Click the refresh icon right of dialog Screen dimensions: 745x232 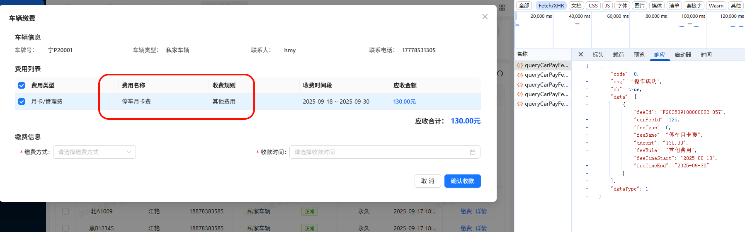coord(500,73)
